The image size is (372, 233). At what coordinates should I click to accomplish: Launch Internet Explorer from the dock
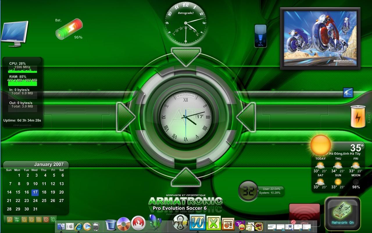click(x=78, y=226)
